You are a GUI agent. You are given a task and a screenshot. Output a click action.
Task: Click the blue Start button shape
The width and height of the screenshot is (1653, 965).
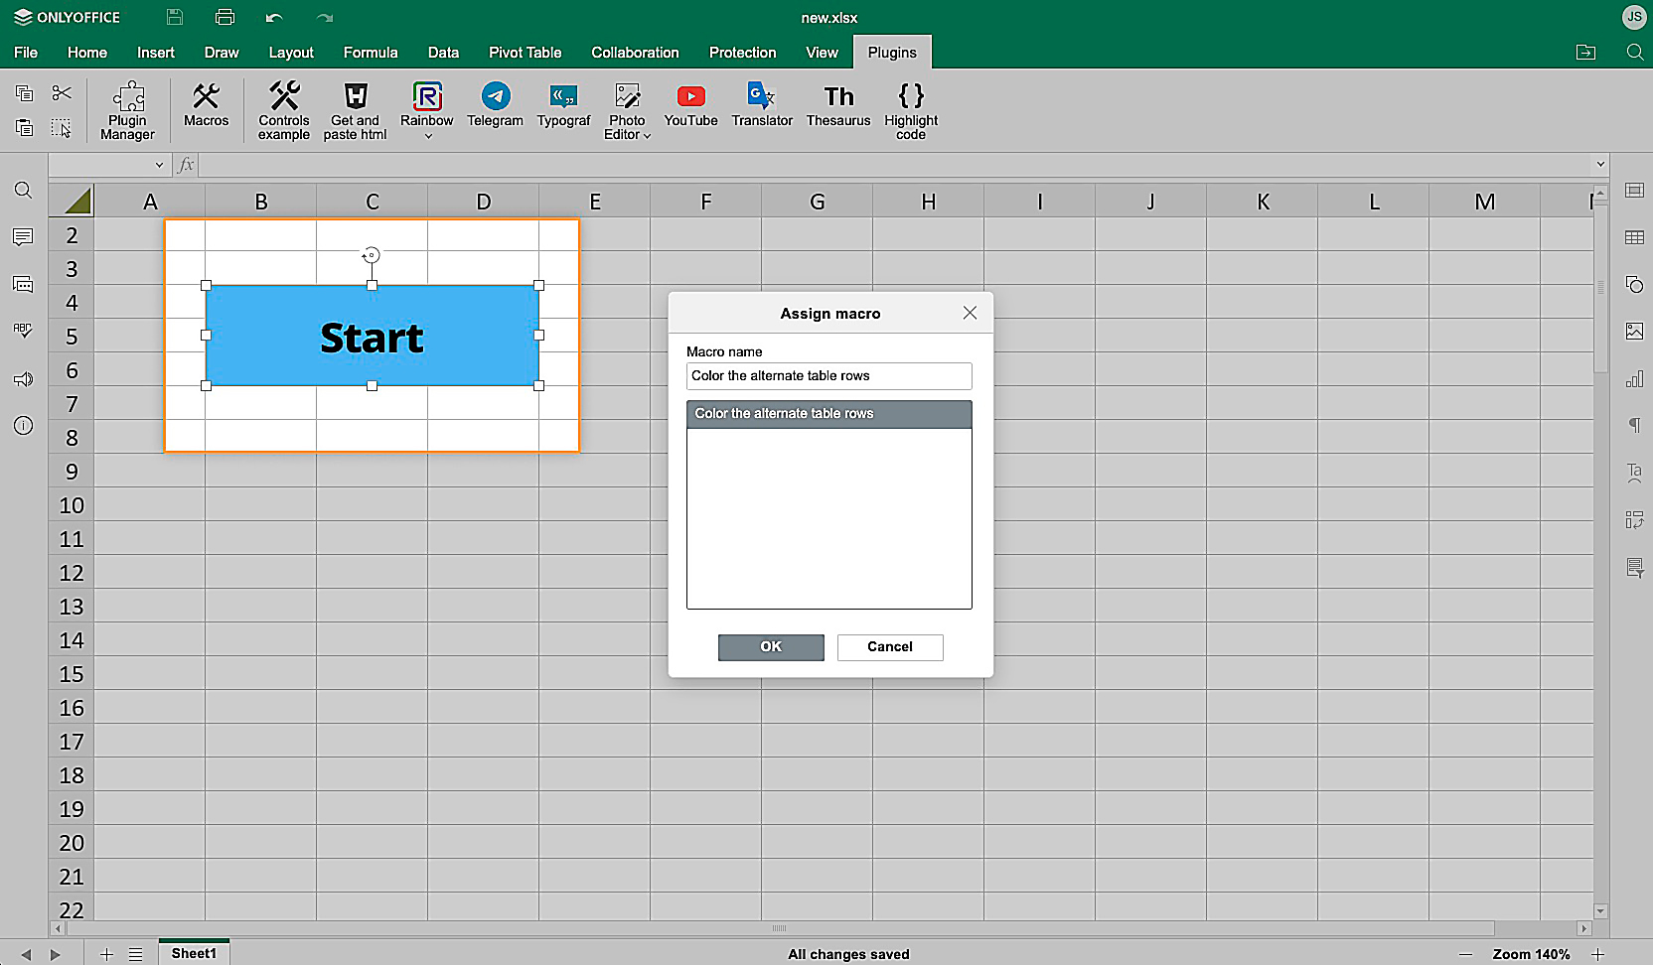[373, 336]
